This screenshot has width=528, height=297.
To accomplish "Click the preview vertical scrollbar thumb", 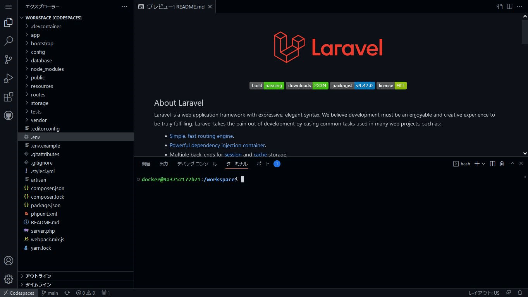I will [x=525, y=31].
